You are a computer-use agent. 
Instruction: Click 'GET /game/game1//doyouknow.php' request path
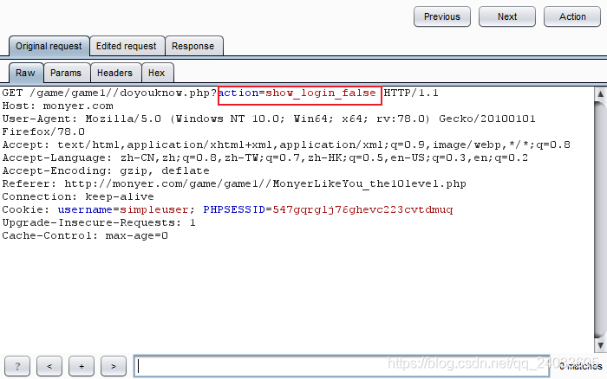[106, 93]
